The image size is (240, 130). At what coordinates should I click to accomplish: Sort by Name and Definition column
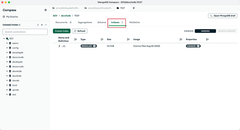click(76, 39)
